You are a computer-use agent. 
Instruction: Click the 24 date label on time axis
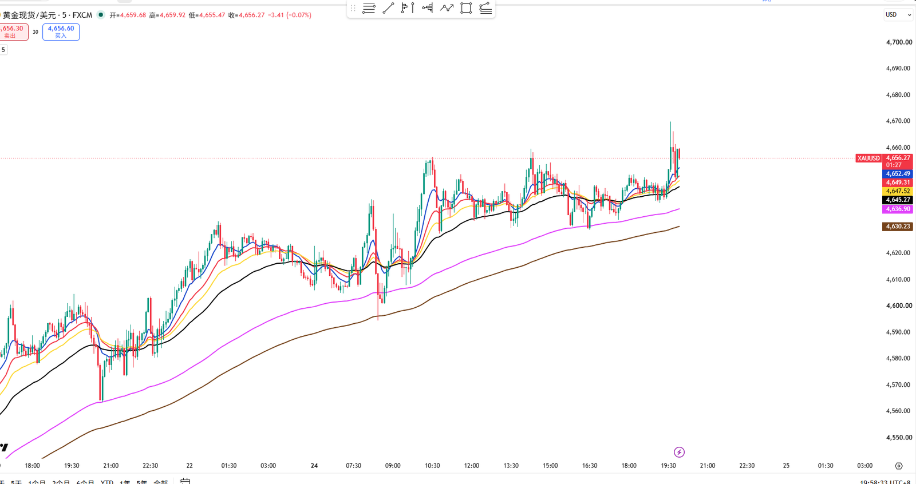click(314, 466)
